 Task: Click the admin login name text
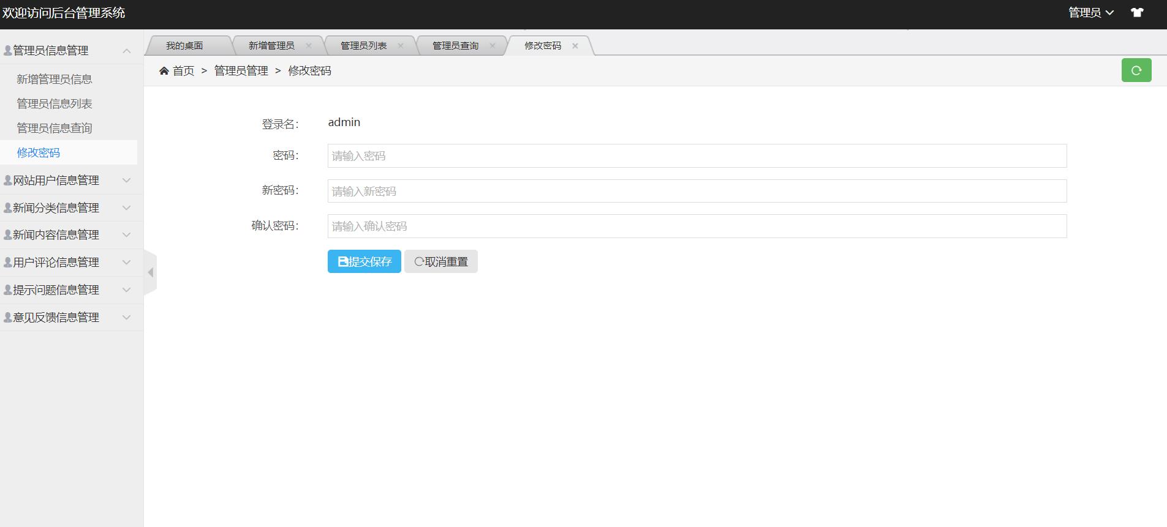coord(344,122)
